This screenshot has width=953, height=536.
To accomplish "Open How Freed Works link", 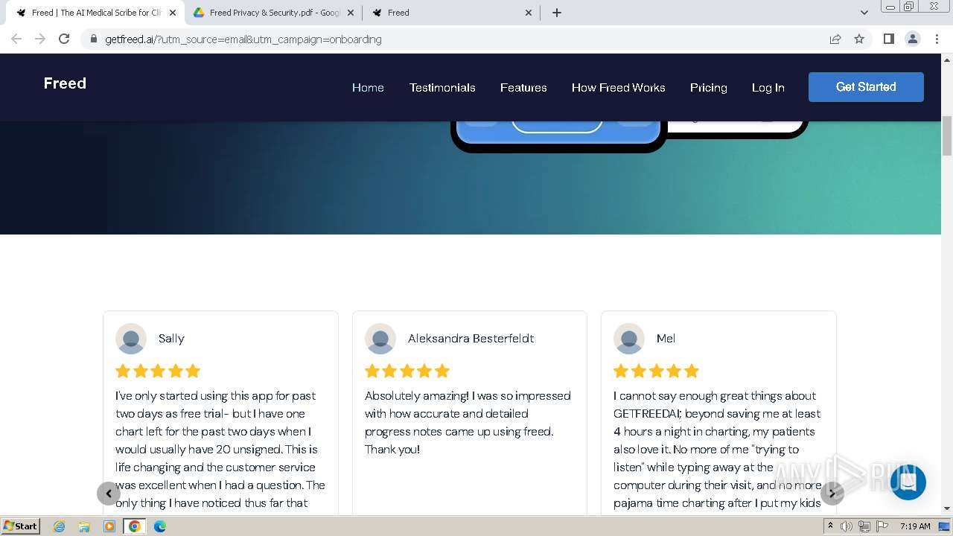I will point(618,87).
